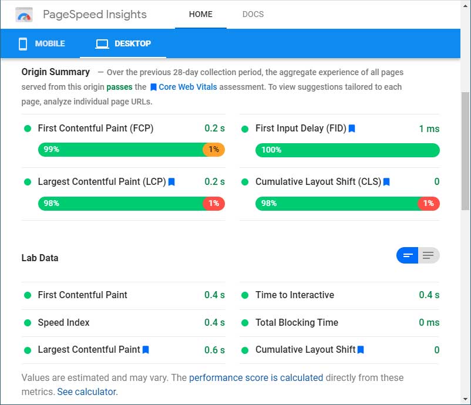Open the Core Web Vitals link
The image size is (471, 405).
coord(188,87)
